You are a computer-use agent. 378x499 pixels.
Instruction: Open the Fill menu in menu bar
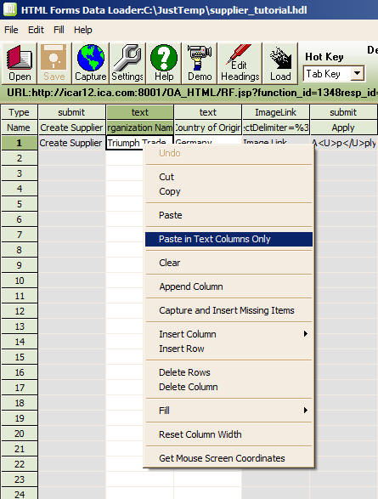59,30
